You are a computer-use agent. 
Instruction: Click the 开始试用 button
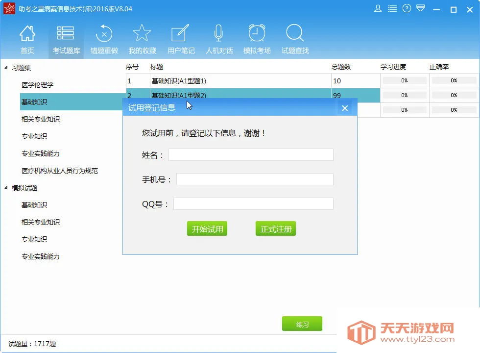tap(207, 228)
